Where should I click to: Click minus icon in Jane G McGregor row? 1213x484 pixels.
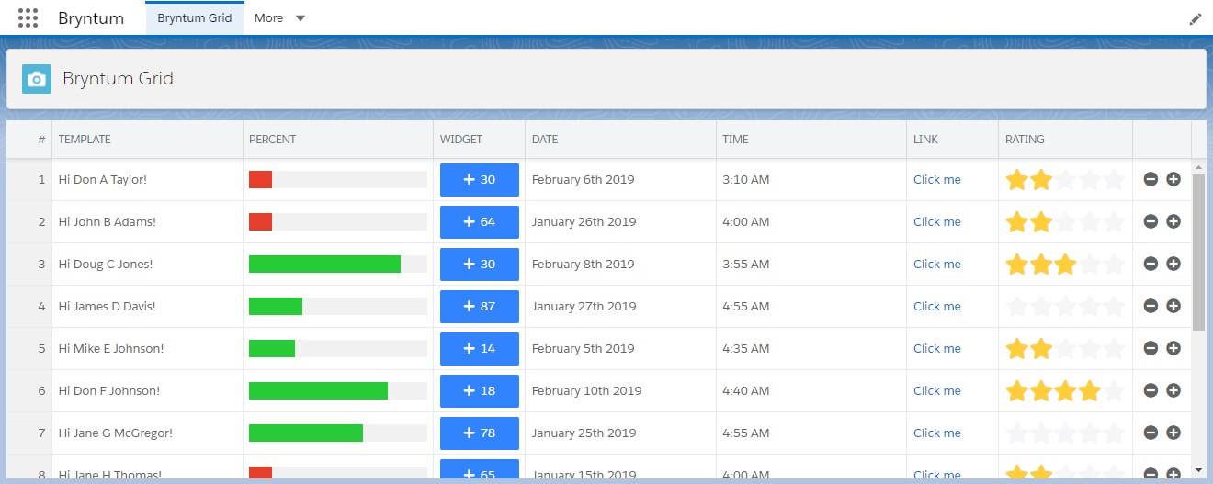(x=1151, y=433)
